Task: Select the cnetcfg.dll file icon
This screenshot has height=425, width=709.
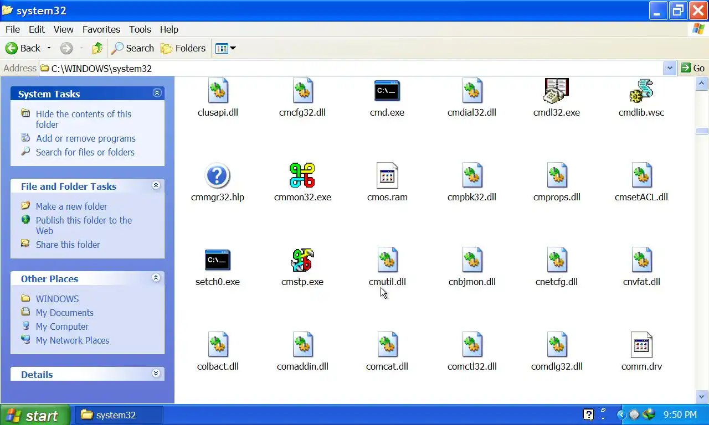Action: 557,260
